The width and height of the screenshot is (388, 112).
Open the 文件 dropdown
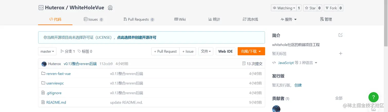click(206, 51)
